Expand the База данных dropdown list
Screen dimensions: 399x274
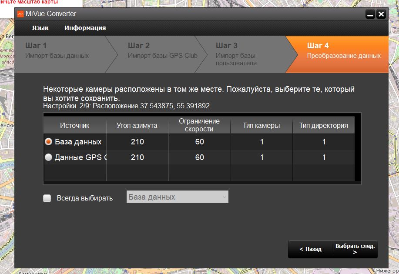(177, 197)
